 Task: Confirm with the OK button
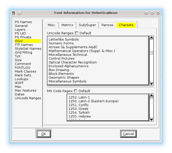(44, 134)
